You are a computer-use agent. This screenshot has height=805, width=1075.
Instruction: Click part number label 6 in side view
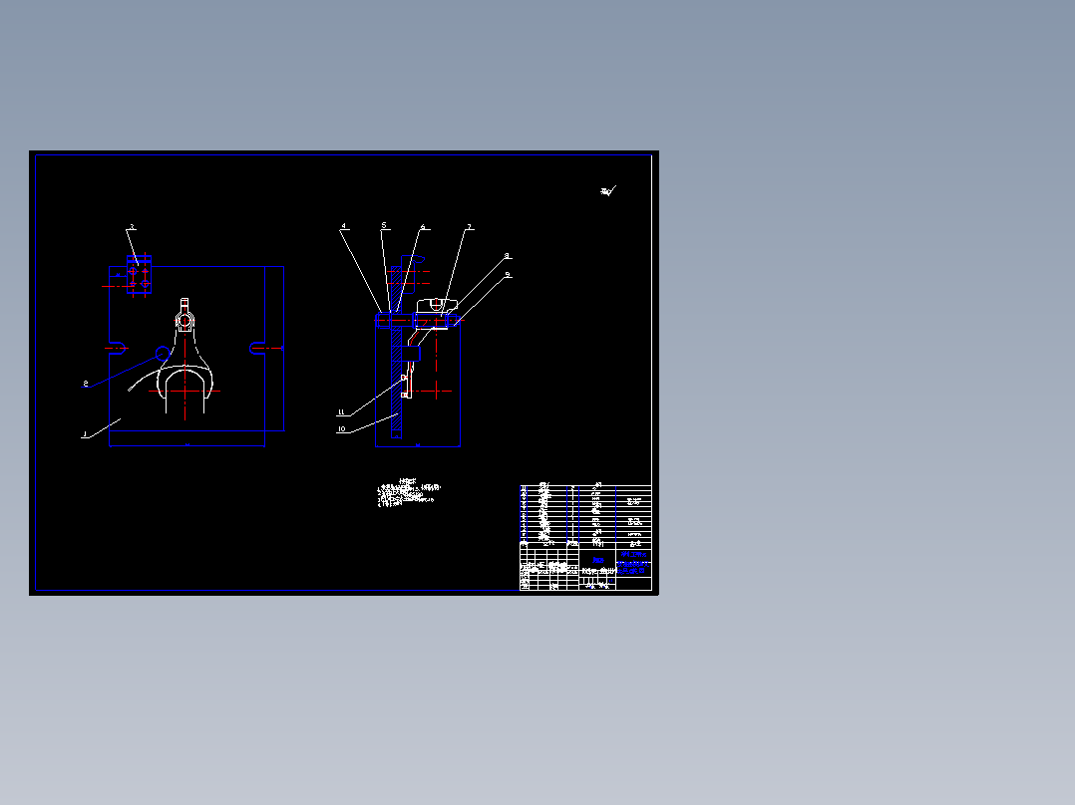click(423, 227)
